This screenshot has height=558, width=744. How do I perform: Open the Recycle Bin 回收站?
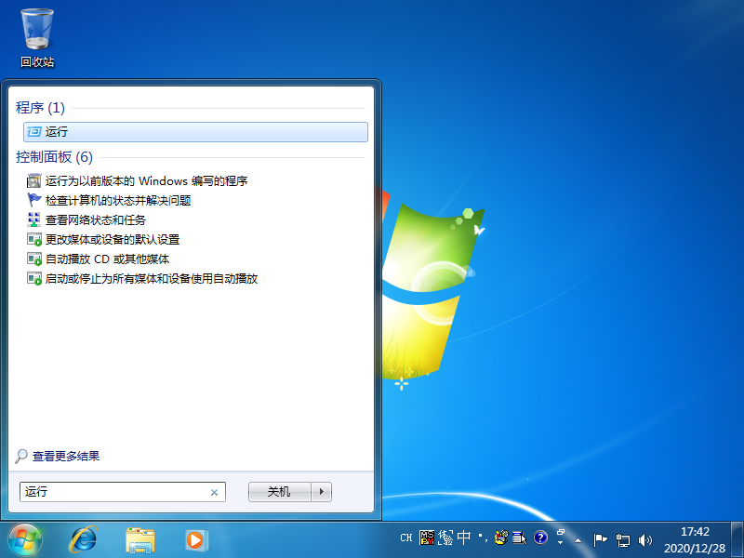[x=37, y=37]
